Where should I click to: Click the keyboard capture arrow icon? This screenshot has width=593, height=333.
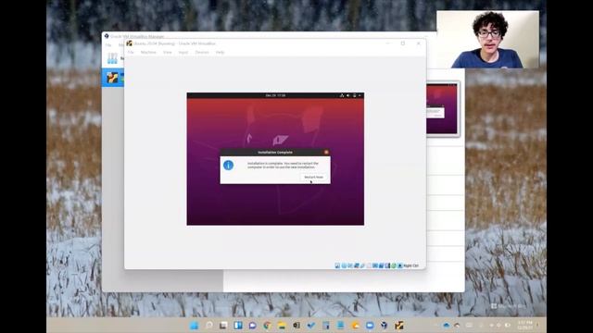pos(400,265)
